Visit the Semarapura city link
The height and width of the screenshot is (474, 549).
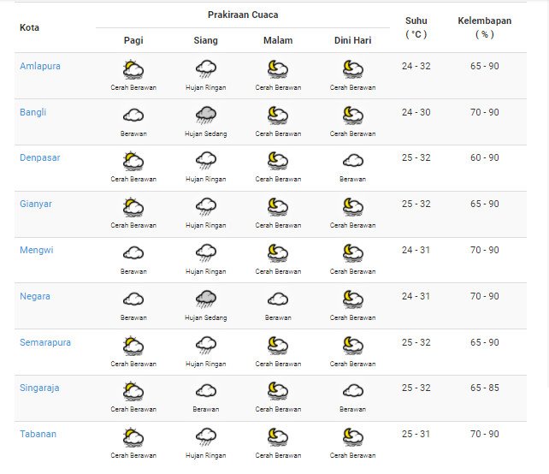pos(45,342)
